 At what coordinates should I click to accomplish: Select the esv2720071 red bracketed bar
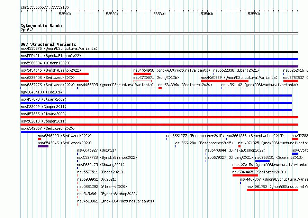click(x=143, y=81)
